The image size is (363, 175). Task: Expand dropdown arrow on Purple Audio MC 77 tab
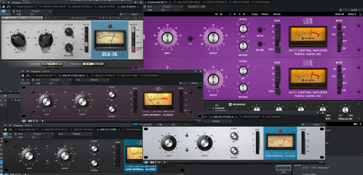click(170, 2)
